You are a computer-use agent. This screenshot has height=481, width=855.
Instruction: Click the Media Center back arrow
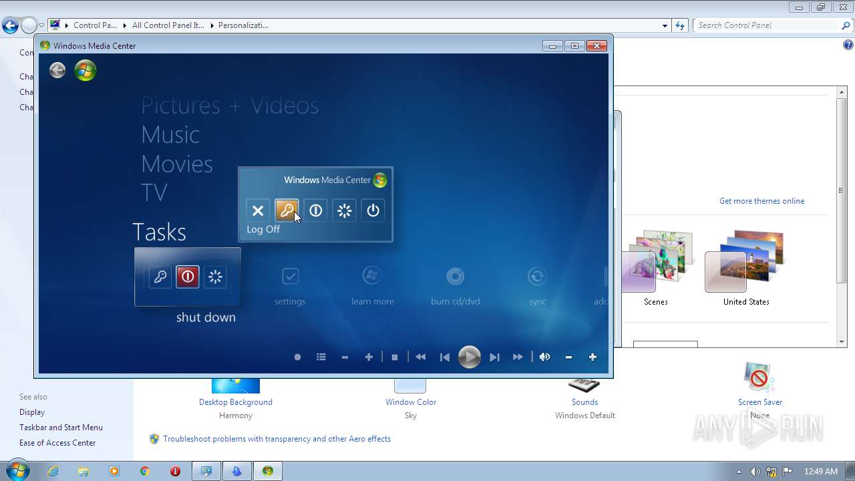coord(57,70)
